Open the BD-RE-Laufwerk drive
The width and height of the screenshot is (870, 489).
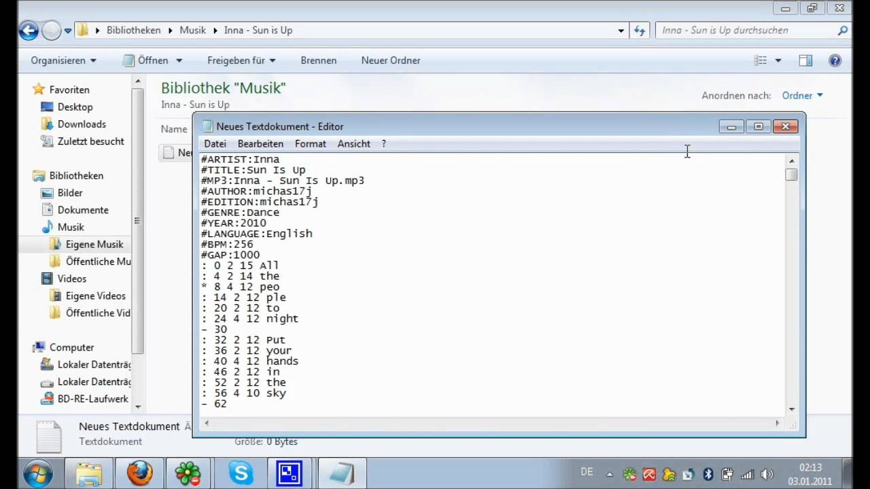tap(92, 399)
